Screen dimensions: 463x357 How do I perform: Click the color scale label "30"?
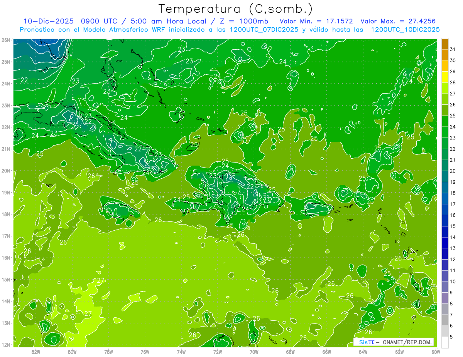click(453, 60)
